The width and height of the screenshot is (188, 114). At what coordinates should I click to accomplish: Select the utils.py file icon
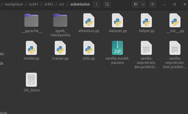pyautogui.click(x=89, y=48)
